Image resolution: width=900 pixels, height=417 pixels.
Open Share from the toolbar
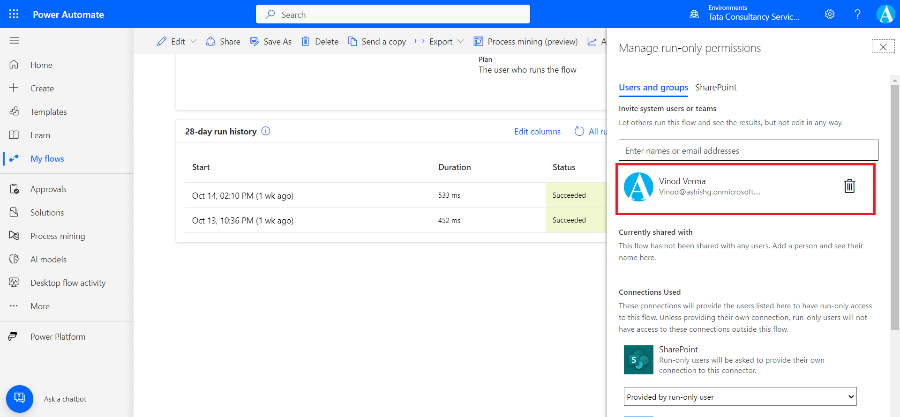[x=223, y=42]
